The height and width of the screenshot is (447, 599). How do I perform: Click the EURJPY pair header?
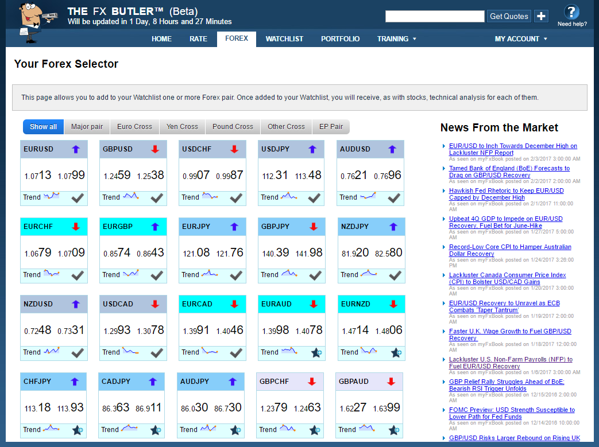coord(212,227)
